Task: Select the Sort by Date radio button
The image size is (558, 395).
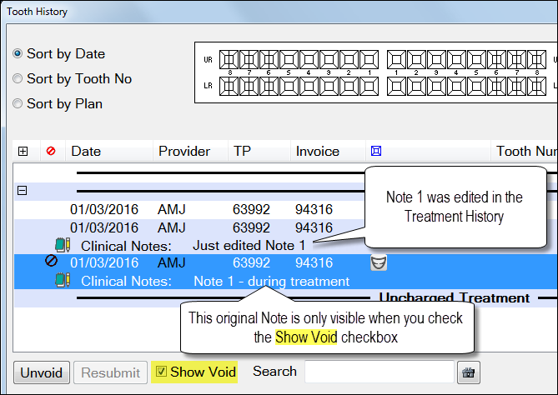Action: tap(18, 53)
